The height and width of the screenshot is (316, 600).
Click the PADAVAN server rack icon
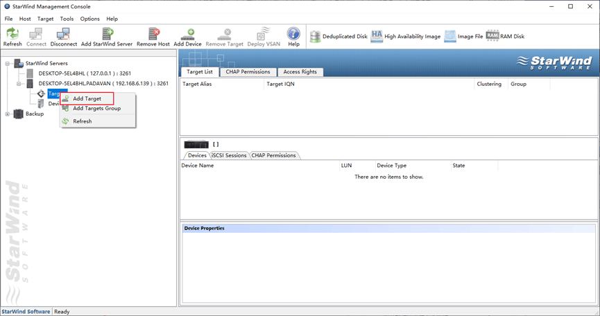coord(30,83)
